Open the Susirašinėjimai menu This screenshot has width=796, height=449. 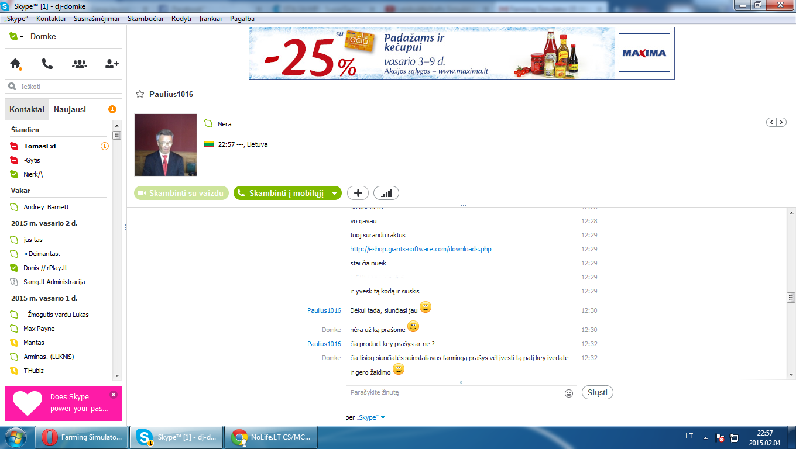pyautogui.click(x=97, y=19)
